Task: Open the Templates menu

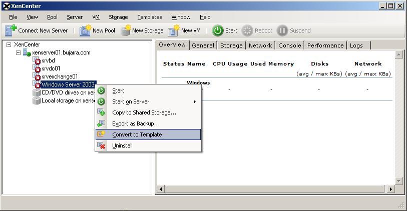Action: click(150, 17)
